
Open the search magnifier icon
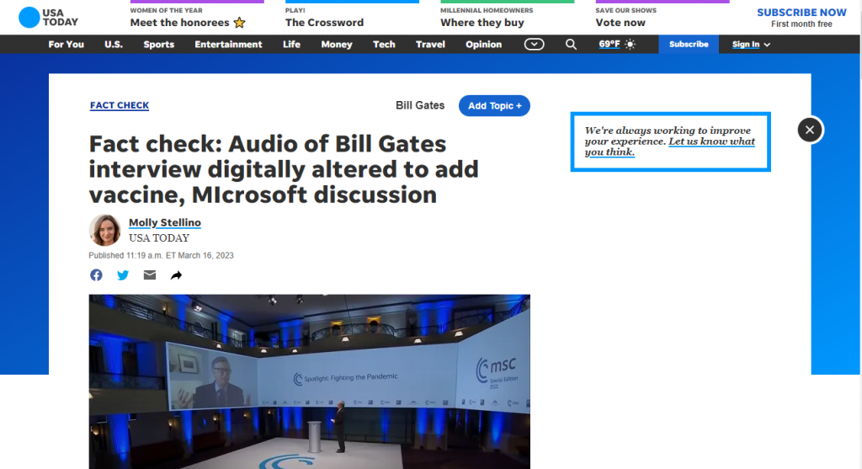point(572,44)
